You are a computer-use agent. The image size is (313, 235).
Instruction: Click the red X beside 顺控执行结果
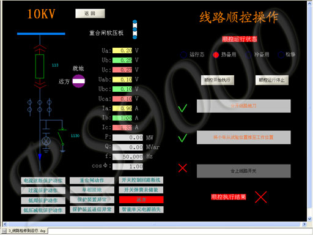tap(261, 197)
